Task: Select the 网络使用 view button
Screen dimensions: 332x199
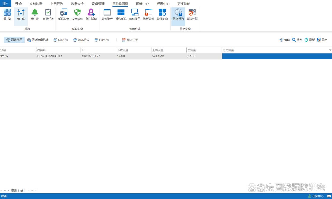Action: pos(14,40)
